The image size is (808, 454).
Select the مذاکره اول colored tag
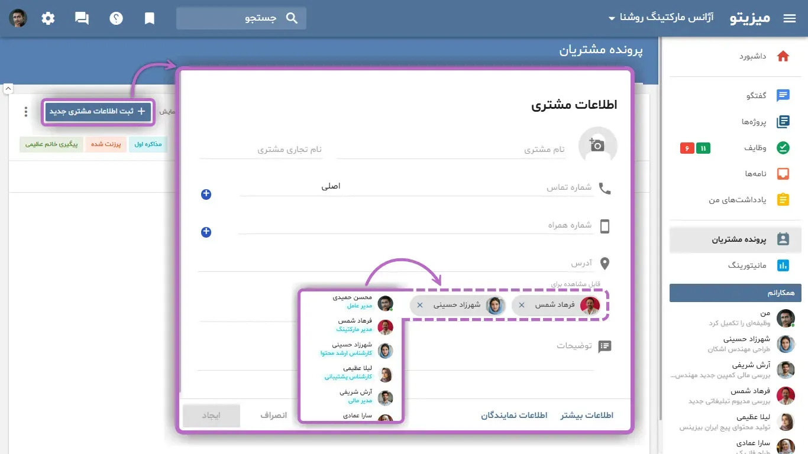pos(148,144)
